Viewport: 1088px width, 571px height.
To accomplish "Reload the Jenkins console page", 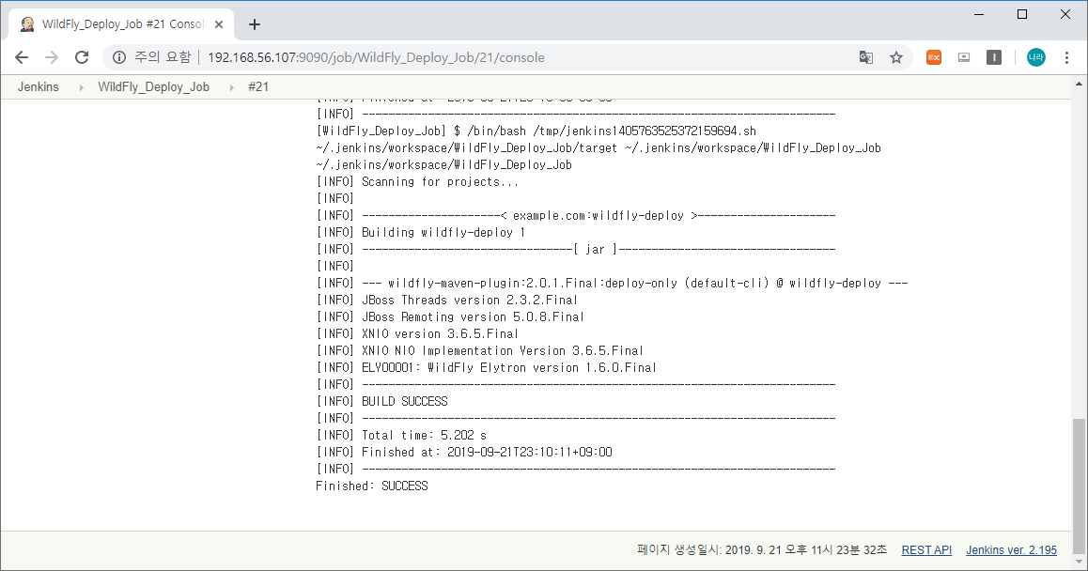I will [82, 57].
